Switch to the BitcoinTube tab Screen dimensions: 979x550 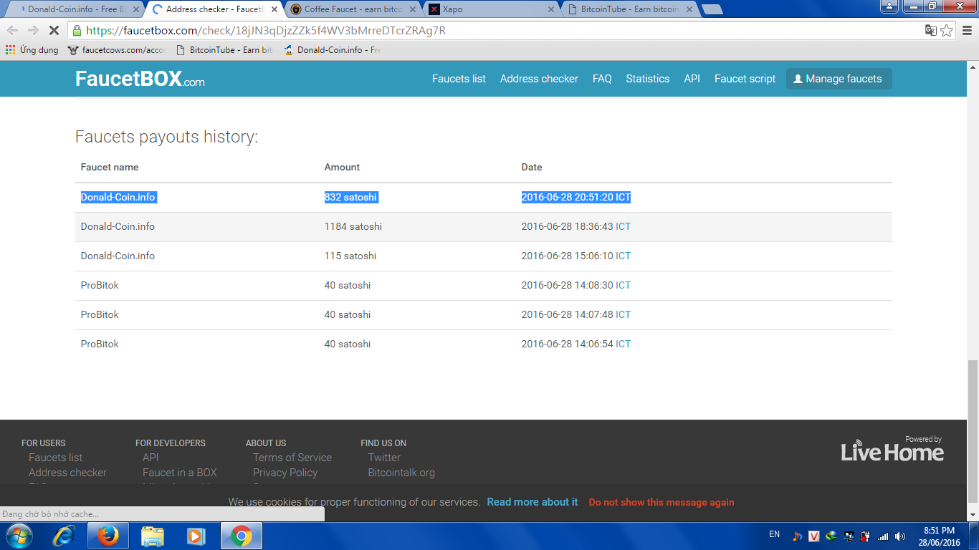pos(630,9)
